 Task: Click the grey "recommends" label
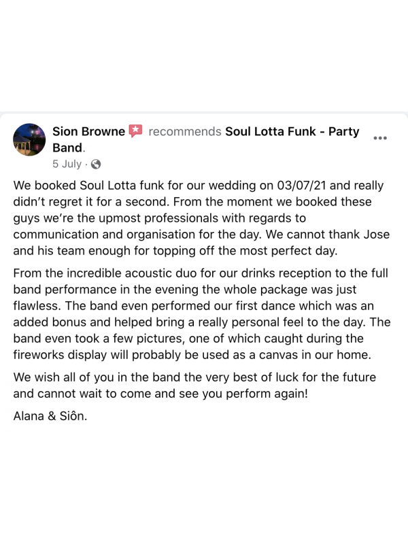click(184, 131)
